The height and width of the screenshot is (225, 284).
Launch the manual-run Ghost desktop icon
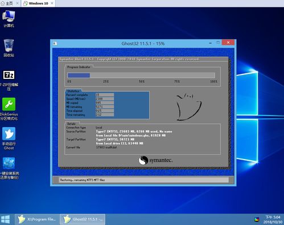tap(9, 138)
